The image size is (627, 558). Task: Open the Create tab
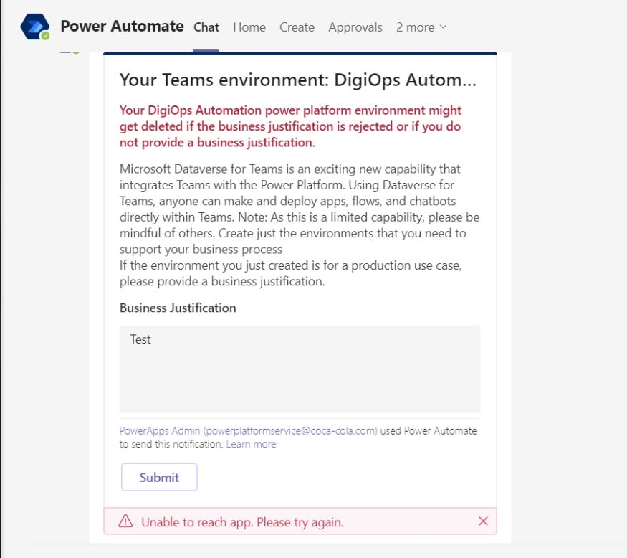click(297, 27)
